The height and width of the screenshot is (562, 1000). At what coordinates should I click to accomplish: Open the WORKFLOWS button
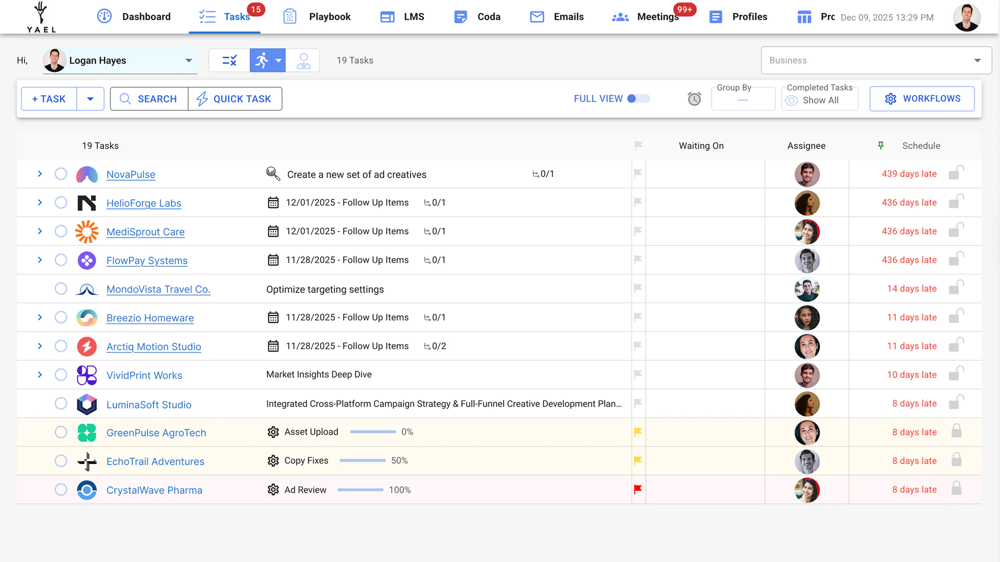coord(922,99)
